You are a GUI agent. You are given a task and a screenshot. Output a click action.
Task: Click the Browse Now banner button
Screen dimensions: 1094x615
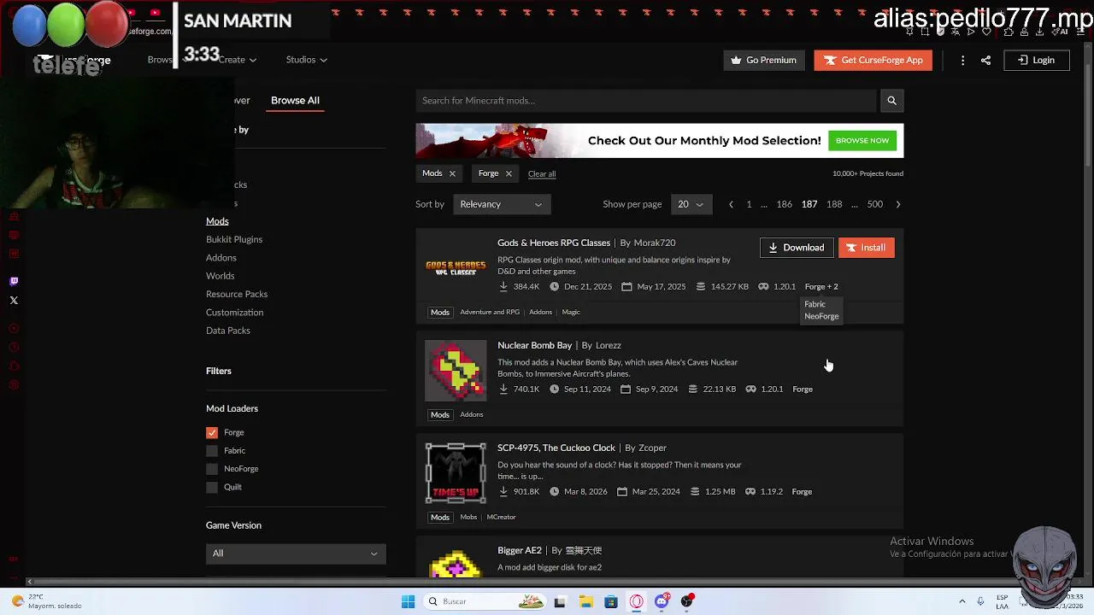point(862,141)
